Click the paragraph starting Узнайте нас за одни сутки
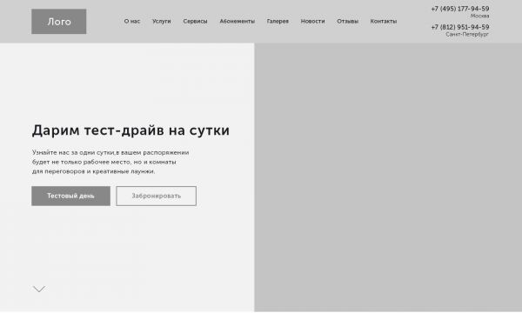 [110, 162]
